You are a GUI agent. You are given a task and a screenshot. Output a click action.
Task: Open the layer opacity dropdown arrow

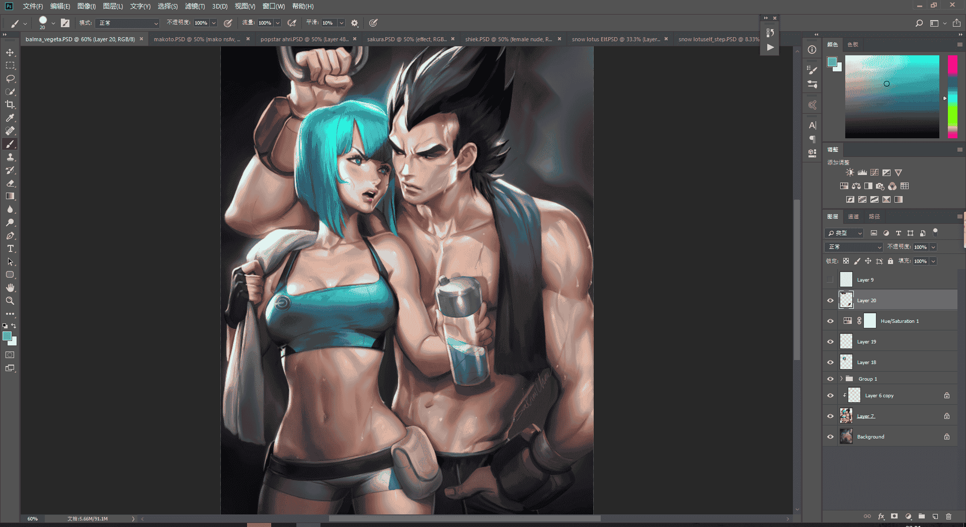pos(933,247)
